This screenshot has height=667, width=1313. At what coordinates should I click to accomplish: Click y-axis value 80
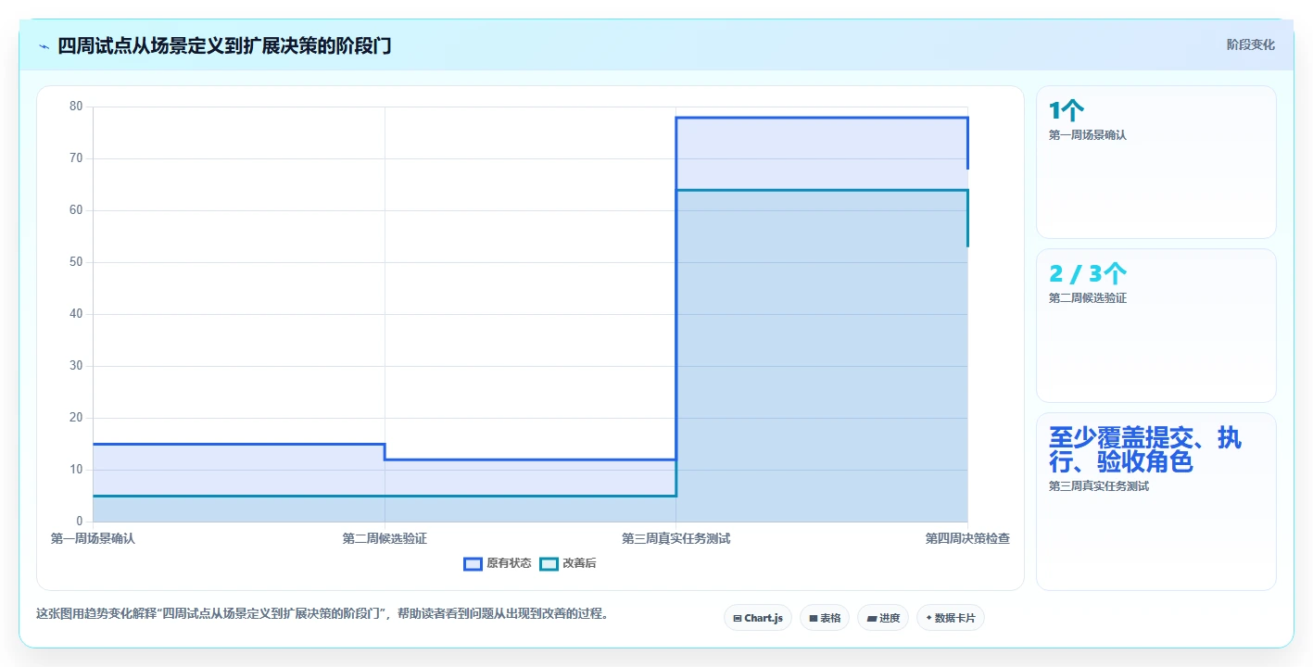pyautogui.click(x=76, y=107)
